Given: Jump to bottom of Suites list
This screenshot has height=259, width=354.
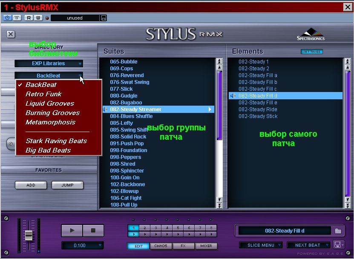Looking at the screenshot, I should point(219,205).
